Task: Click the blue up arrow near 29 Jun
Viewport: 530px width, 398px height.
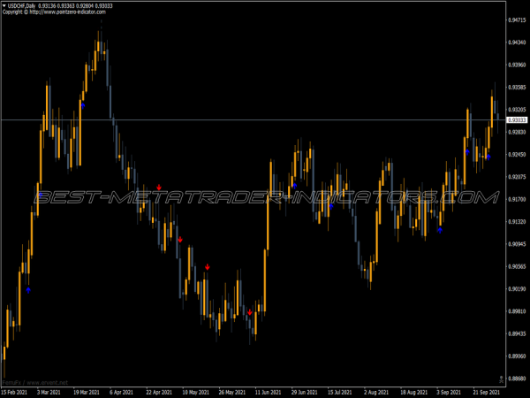Action: (294, 184)
